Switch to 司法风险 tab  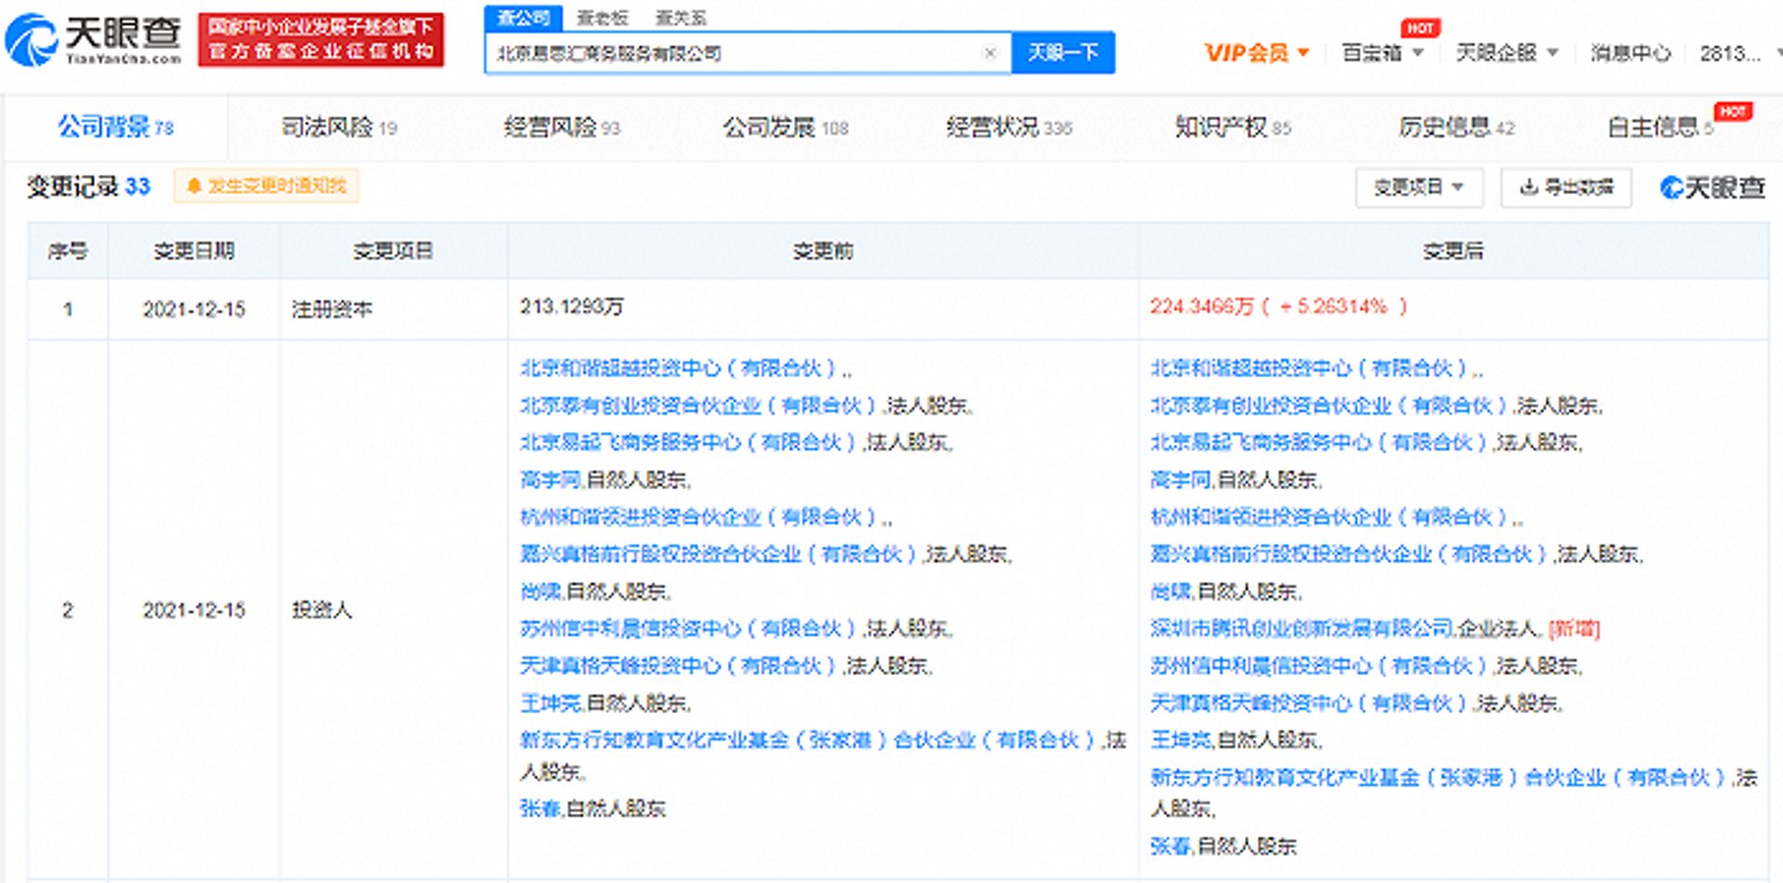point(339,127)
